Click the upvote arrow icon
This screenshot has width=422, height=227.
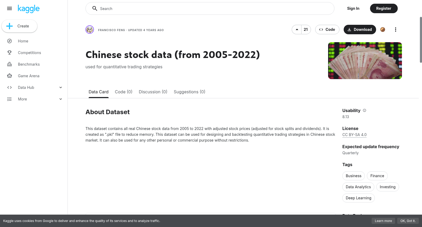(x=297, y=30)
